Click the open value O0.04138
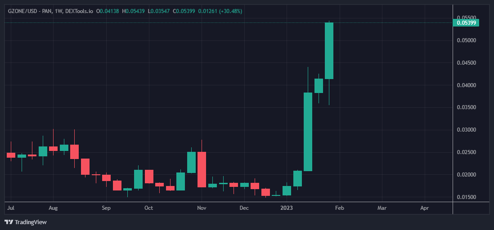Screen dimensions: 494x230 click(108, 11)
